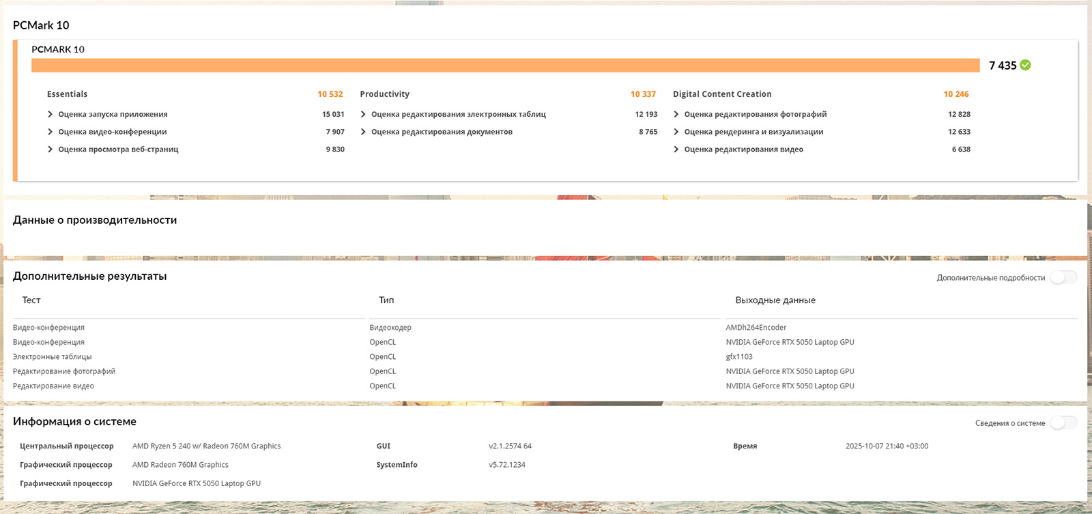Open the Оценка просмотра веб-страниц chevron

coord(51,149)
